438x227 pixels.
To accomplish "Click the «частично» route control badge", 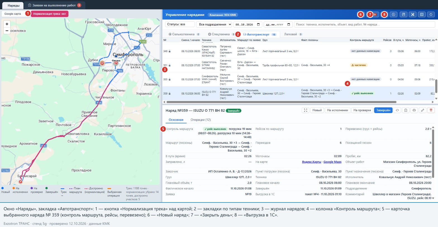I will 359,65.
